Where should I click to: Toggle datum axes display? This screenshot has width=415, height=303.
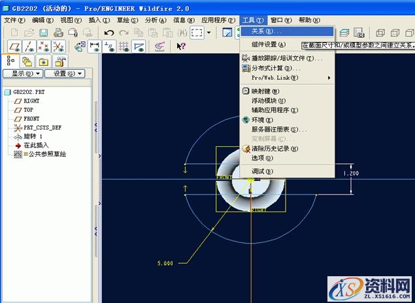click(29, 46)
